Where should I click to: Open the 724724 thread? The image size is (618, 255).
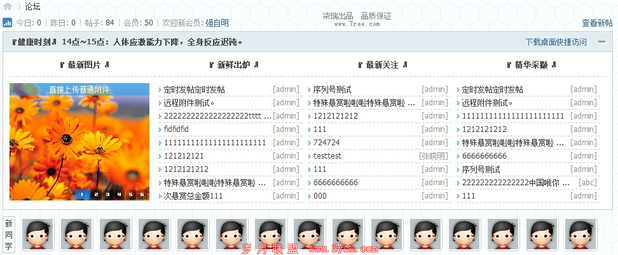coord(326,143)
